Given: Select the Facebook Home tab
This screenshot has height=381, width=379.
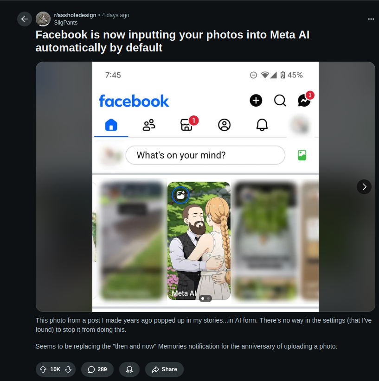Looking at the screenshot, I should [111, 125].
